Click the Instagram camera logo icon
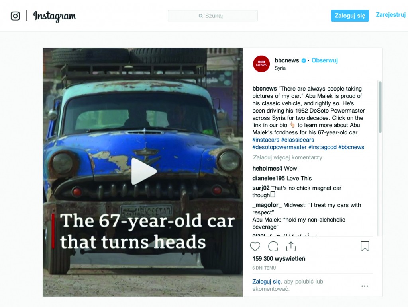This screenshot has width=408, height=307. pyautogui.click(x=16, y=16)
